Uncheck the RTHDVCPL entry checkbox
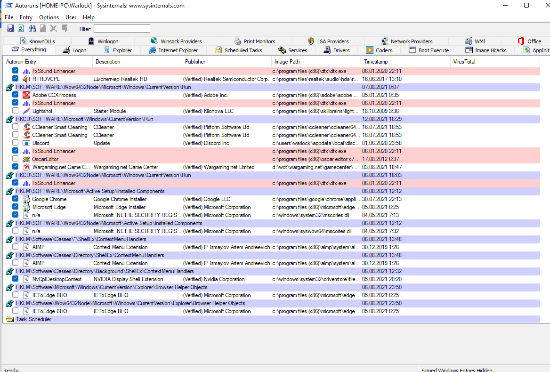This screenshot has width=550, height=372. (x=15, y=78)
